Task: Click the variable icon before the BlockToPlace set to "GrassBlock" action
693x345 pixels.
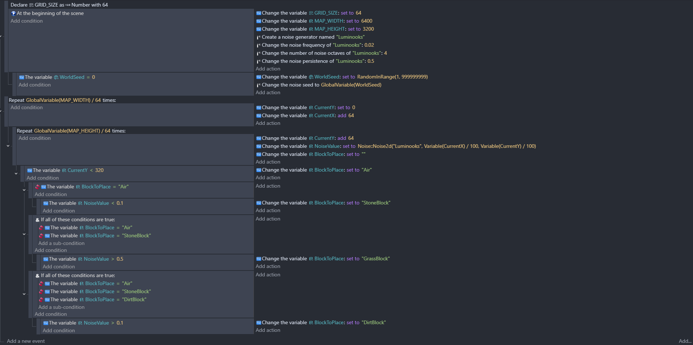Action: tap(259, 259)
